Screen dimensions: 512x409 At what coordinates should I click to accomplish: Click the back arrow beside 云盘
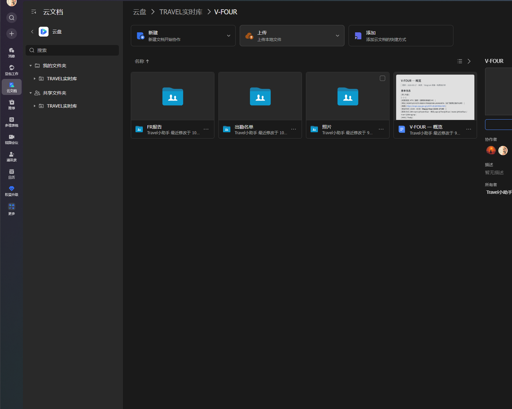pos(32,32)
